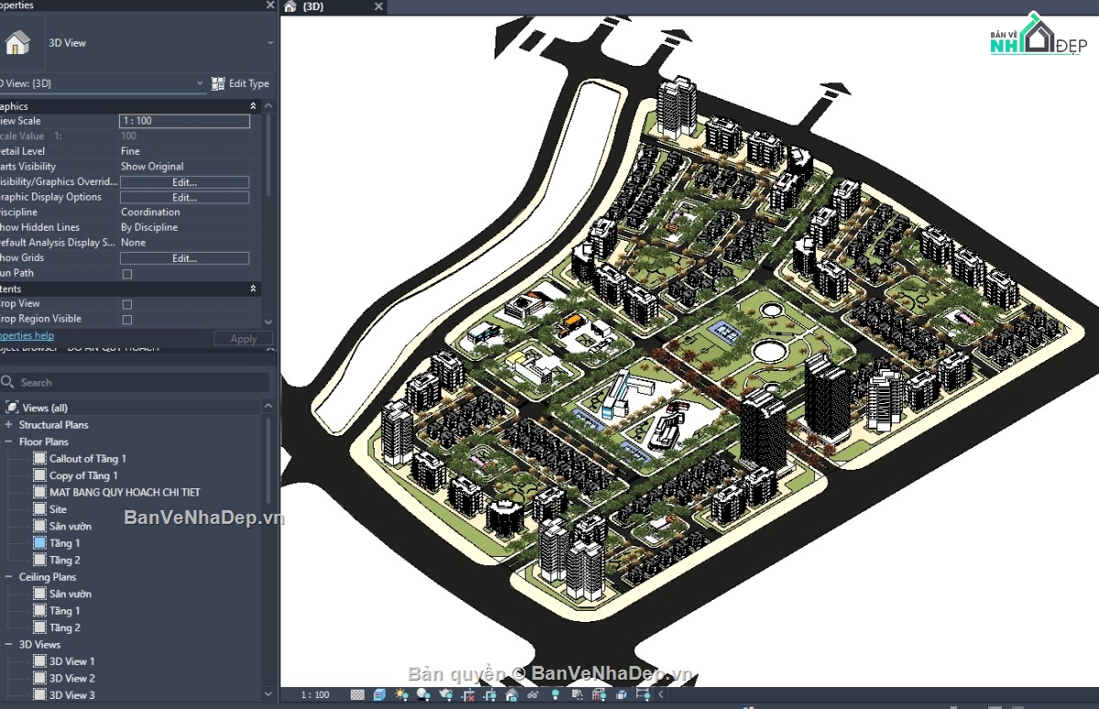This screenshot has width=1099, height=709.
Task: Open the Temporary View Properties icon
Action: 577,694
